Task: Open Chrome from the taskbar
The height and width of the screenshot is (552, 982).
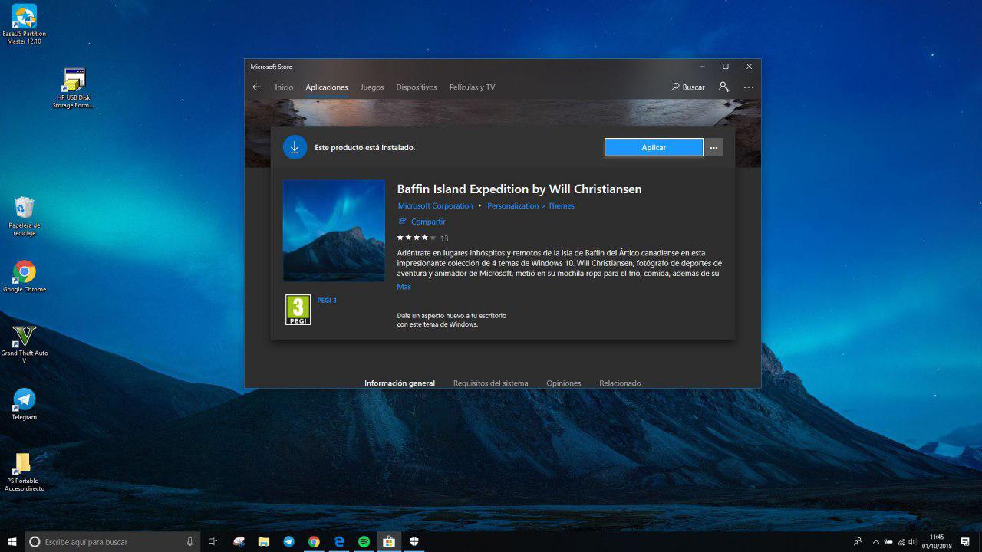Action: [314, 542]
